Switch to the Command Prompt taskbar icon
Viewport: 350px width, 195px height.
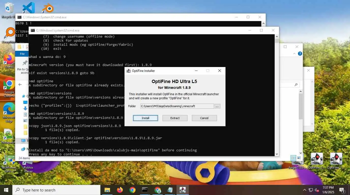(145, 190)
